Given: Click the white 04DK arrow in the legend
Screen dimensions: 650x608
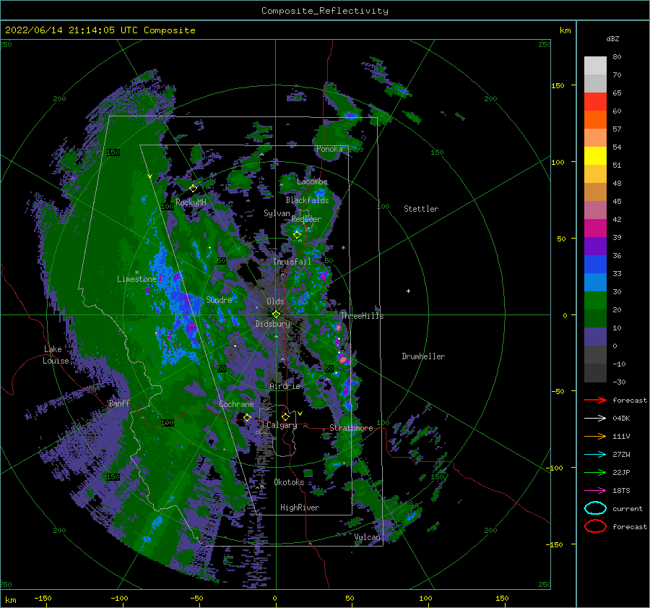Looking at the screenshot, I should click(595, 418).
